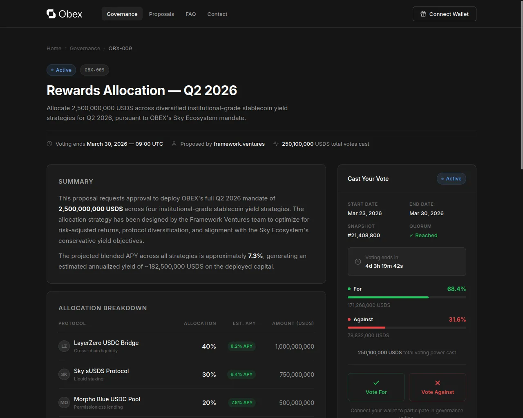
Task: Click the Connect Wallet button
Action: coord(444,14)
